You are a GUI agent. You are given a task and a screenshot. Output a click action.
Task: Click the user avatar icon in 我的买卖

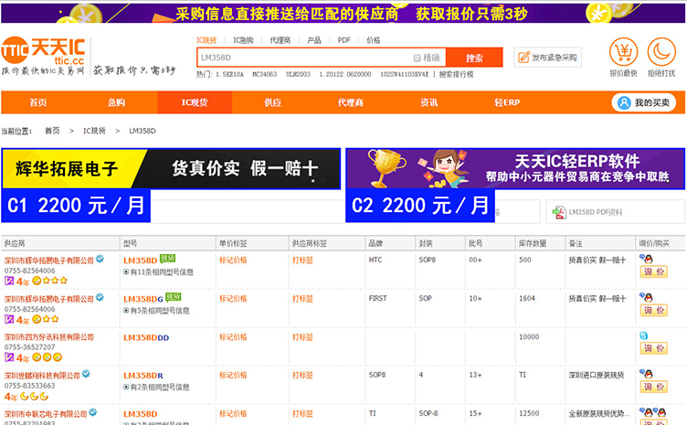[x=624, y=103]
